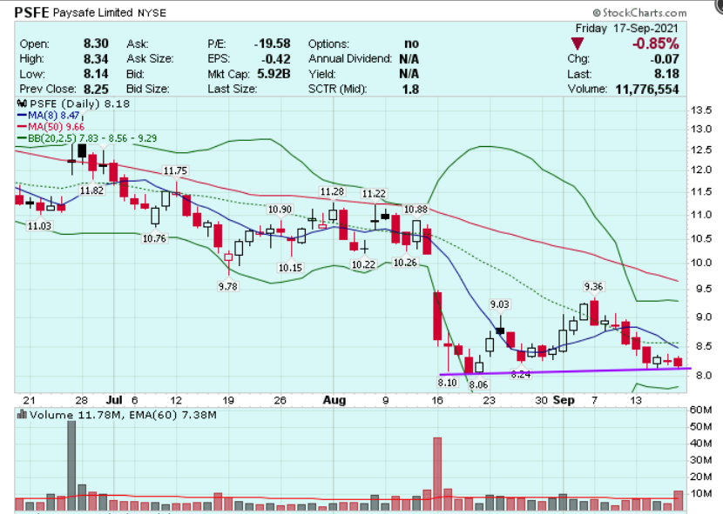The height and width of the screenshot is (514, 723).
Task: Click the 11.22 price label on chart
Action: point(374,194)
